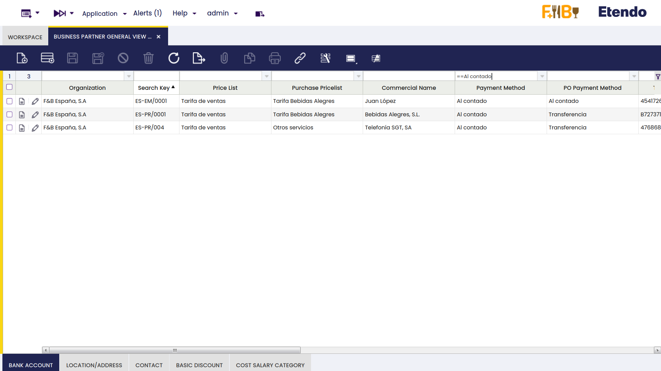Image resolution: width=661 pixels, height=371 pixels.
Task: Click the Export to spreadsheet icon
Action: point(199,58)
